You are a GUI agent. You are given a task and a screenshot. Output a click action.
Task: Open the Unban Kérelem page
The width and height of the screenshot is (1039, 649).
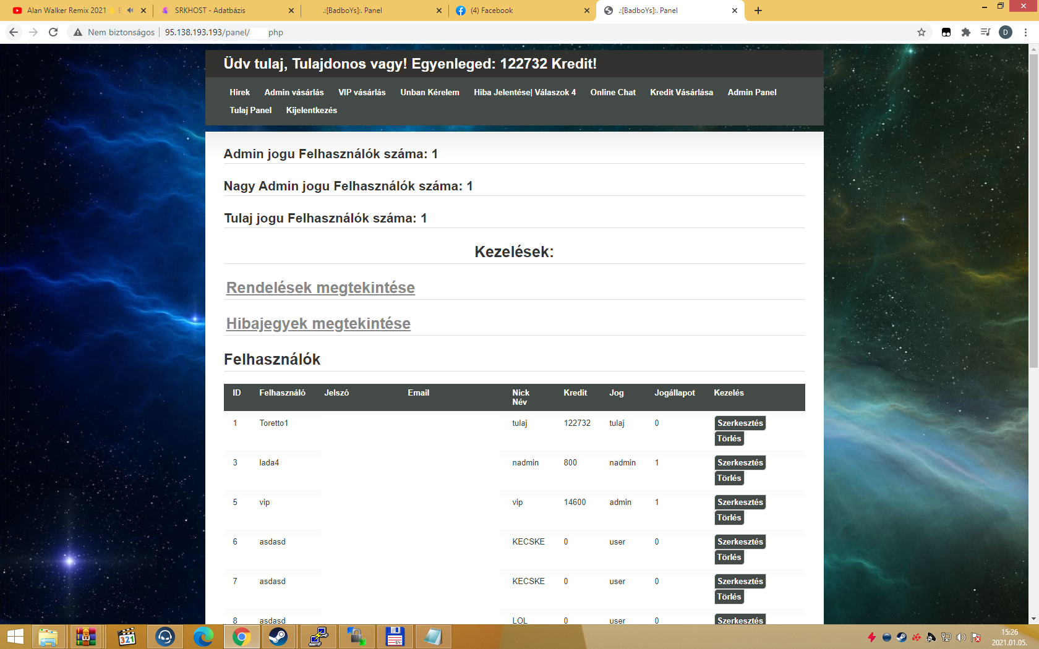coord(430,92)
